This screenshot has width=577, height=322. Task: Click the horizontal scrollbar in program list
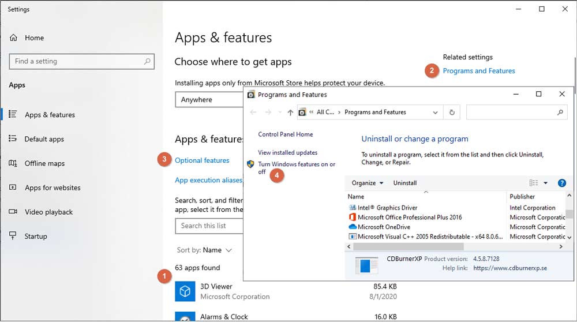tap(450, 246)
